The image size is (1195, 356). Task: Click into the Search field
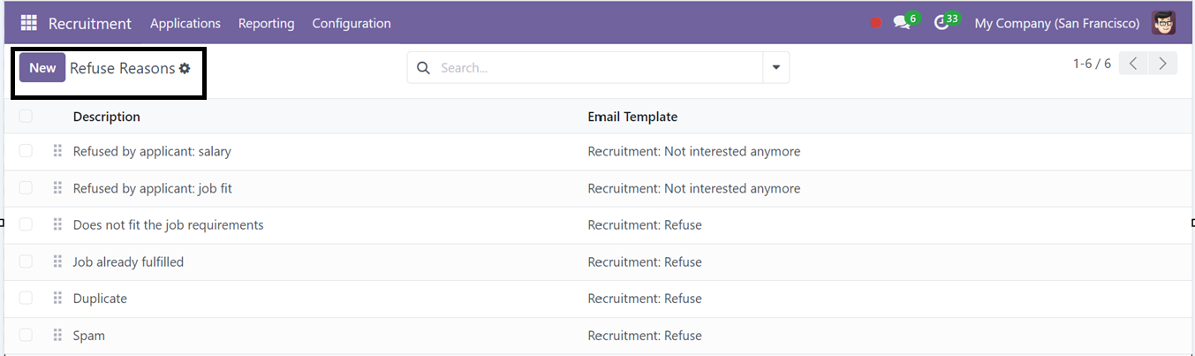click(596, 68)
